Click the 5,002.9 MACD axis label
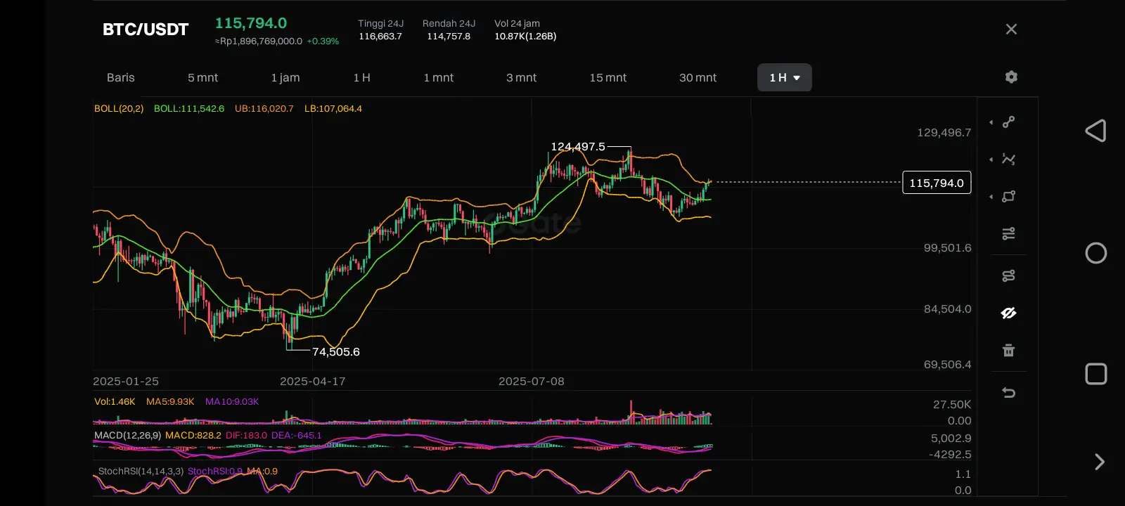1125x506 pixels. (951, 439)
